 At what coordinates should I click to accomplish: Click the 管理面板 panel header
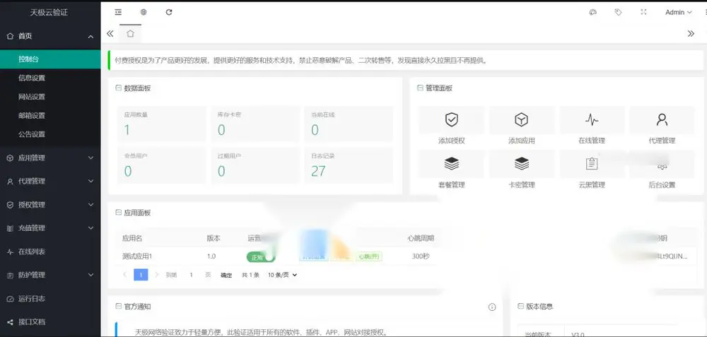coord(439,88)
